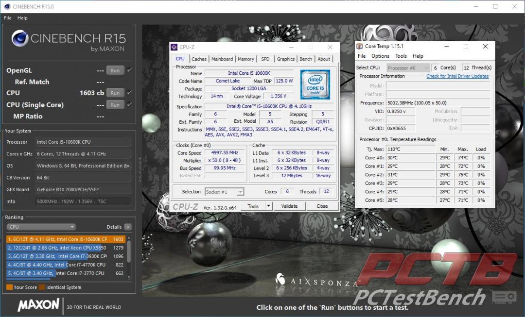Minimize the CPU-Z window
The image size is (525, 317).
[x=291, y=47]
